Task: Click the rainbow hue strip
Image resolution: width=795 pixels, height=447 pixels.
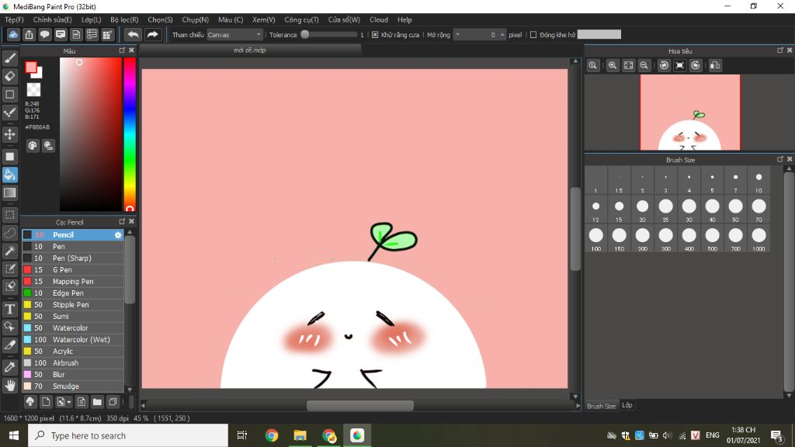Action: [130, 133]
